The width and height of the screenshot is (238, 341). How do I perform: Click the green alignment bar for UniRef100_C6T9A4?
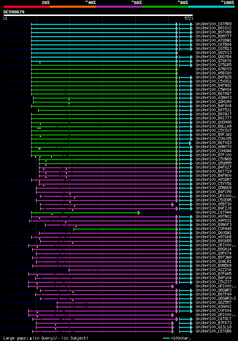[x=85, y=213]
